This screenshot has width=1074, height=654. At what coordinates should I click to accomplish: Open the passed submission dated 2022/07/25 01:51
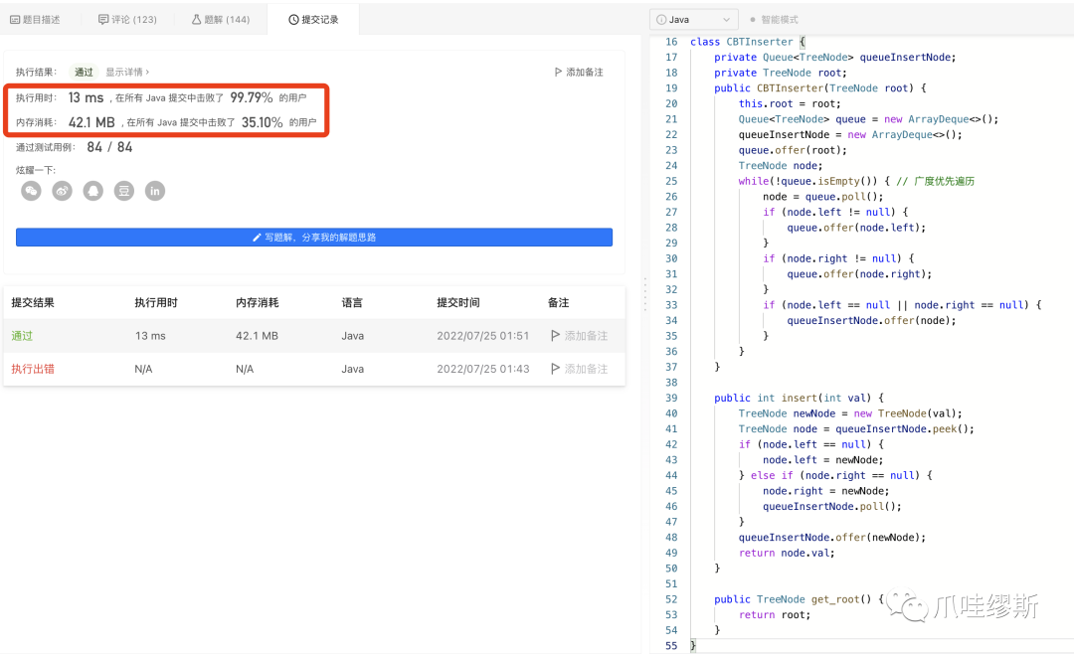pos(21,336)
